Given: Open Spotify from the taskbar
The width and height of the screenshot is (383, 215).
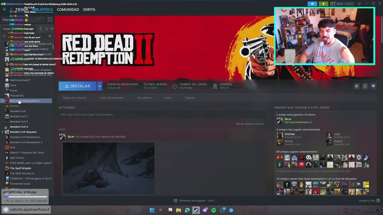Looking at the screenshot, I should coord(214,210).
